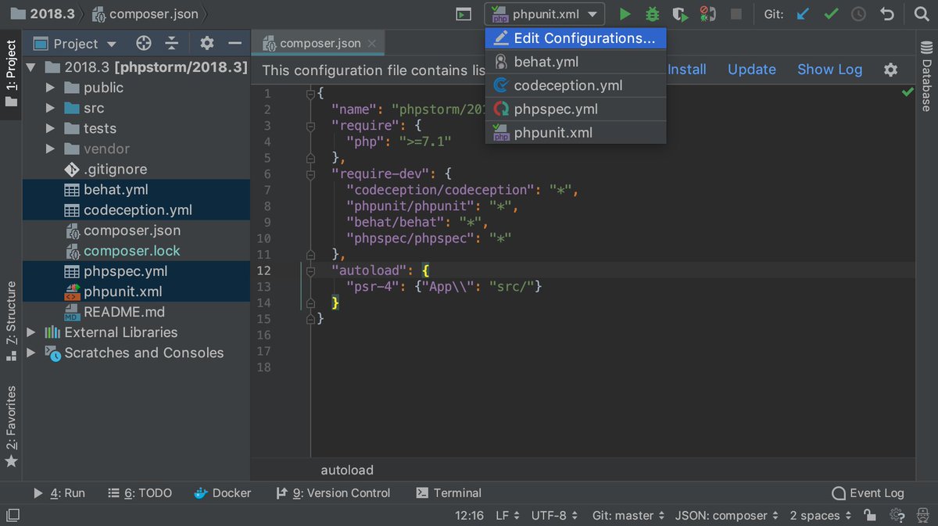Expand the src folder
938x526 pixels.
click(x=51, y=108)
